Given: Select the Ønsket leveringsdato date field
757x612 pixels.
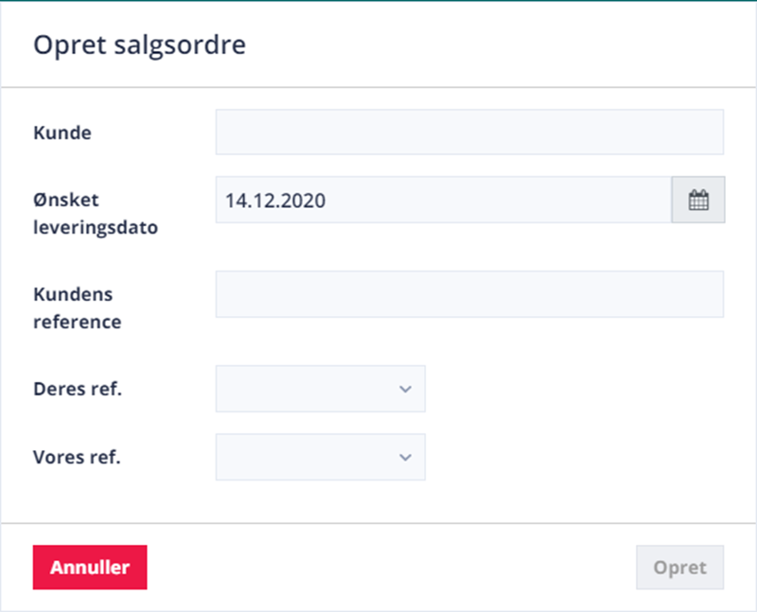Looking at the screenshot, I should coord(443,200).
